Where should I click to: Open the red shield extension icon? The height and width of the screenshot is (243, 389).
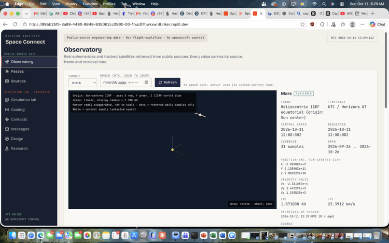pos(312,24)
